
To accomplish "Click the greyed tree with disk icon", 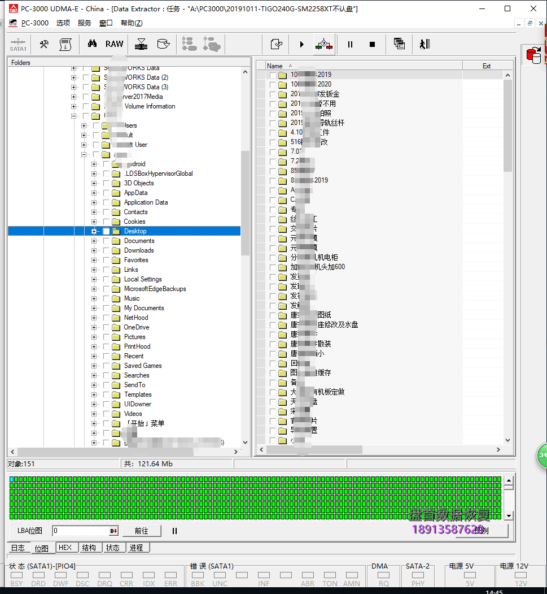I will click(212, 44).
